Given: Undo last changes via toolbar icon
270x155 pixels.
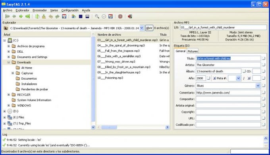Looking at the screenshot, I should (51, 17).
